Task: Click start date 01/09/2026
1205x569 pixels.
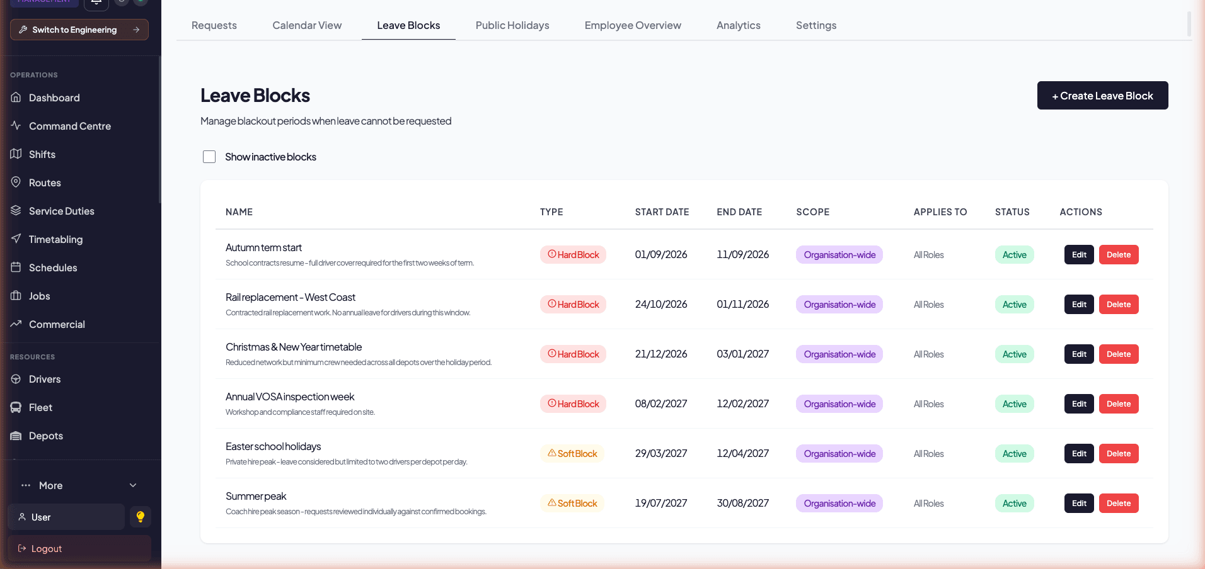Action: (661, 255)
